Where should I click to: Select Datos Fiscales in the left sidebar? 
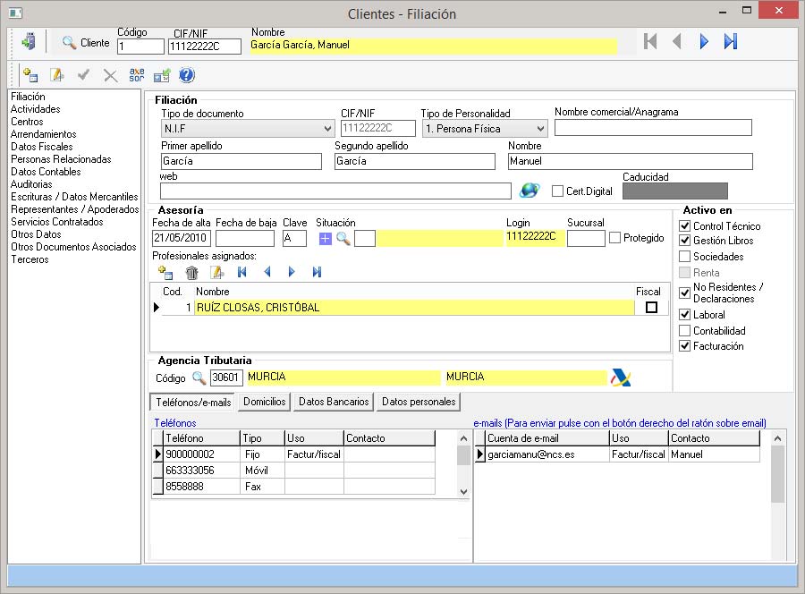[x=42, y=147]
